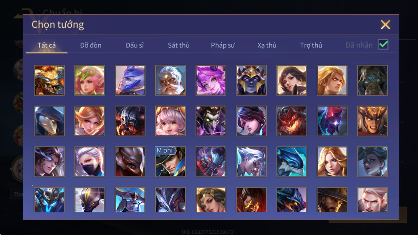This screenshot has width=418, height=235.
Task: Open the Đấu sĩ tab
Action: (x=135, y=45)
